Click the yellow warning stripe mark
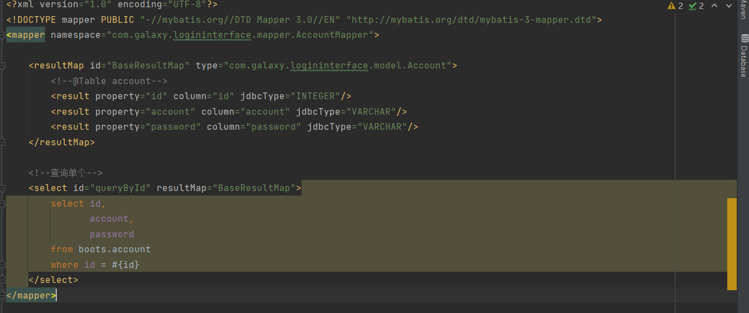 pos(732,244)
